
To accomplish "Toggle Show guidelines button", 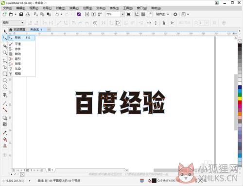I will point(150,14).
